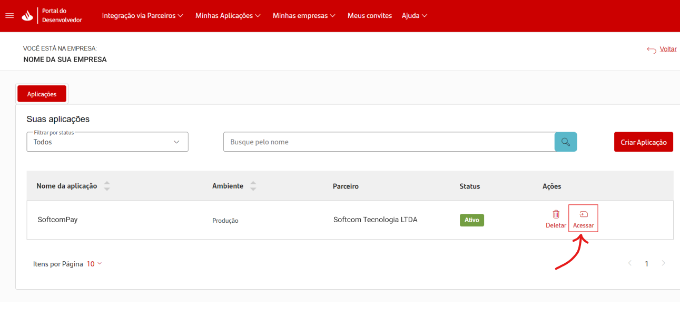Screen dimensions: 680x327
Task: Go to previous page arrow
Action: (629, 263)
